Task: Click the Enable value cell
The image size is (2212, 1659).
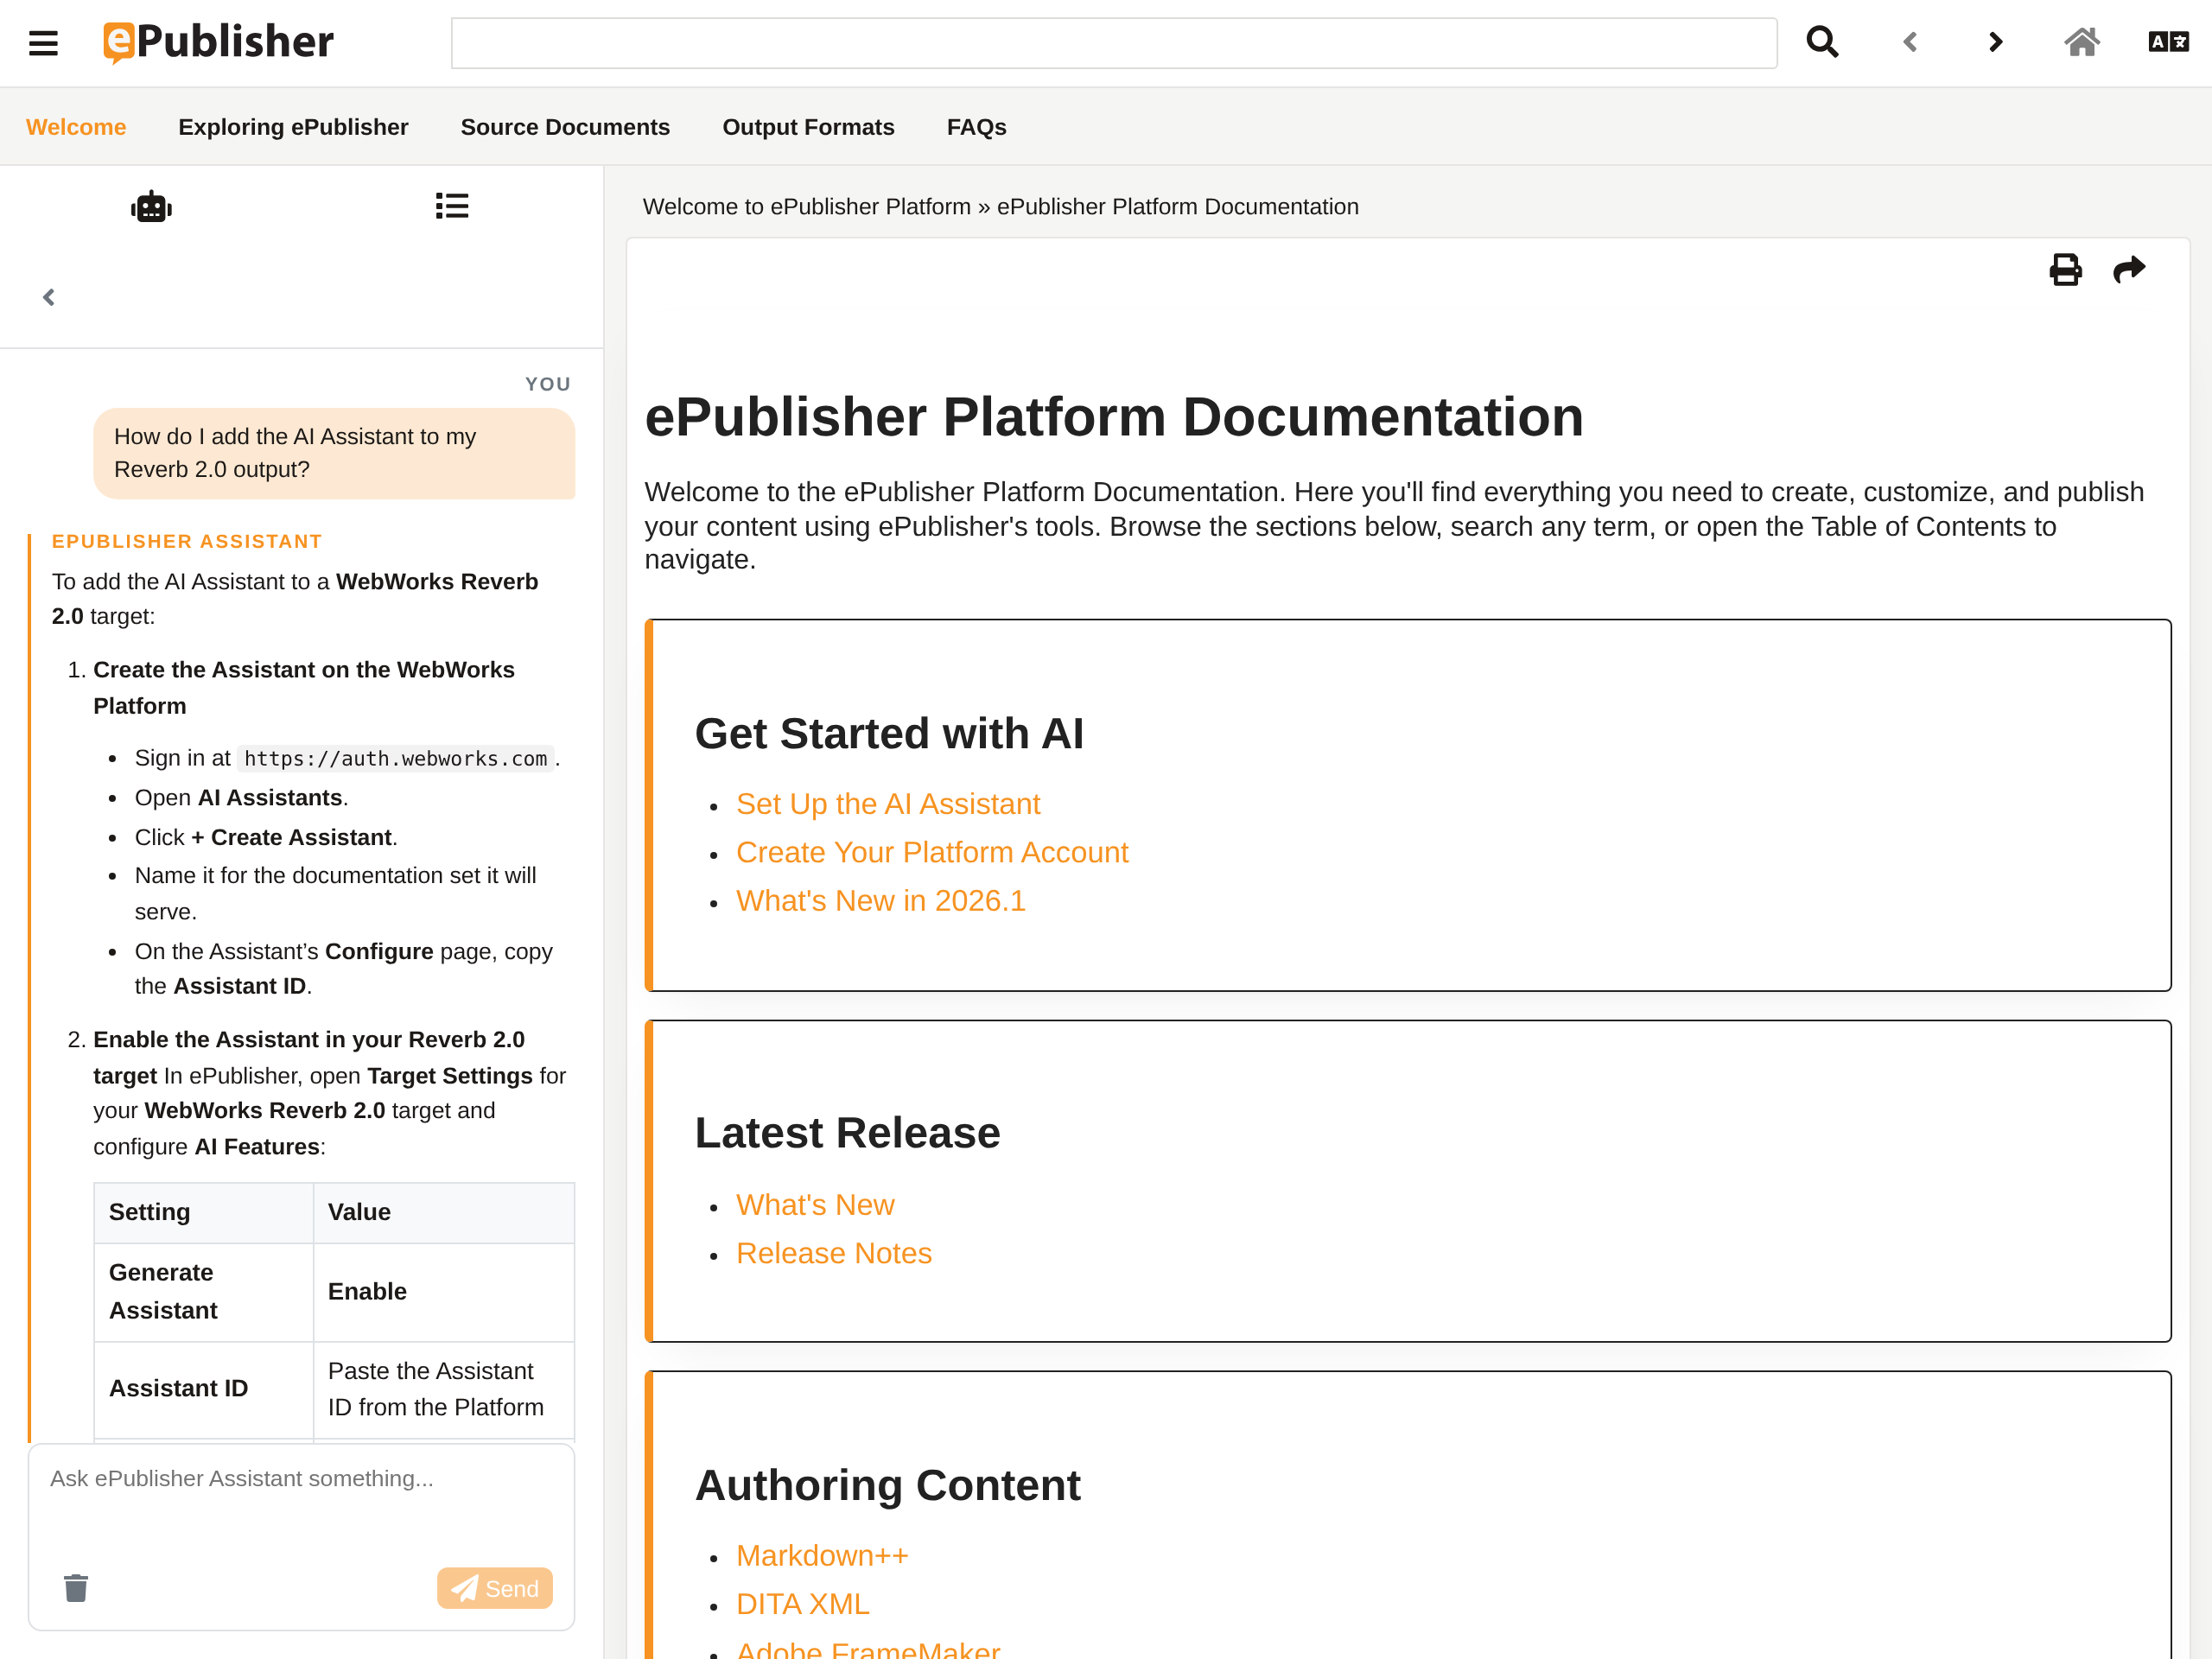Action: click(x=444, y=1291)
